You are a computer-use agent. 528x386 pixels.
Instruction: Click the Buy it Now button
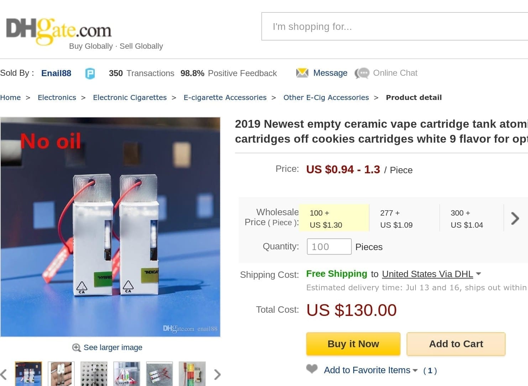pyautogui.click(x=353, y=344)
